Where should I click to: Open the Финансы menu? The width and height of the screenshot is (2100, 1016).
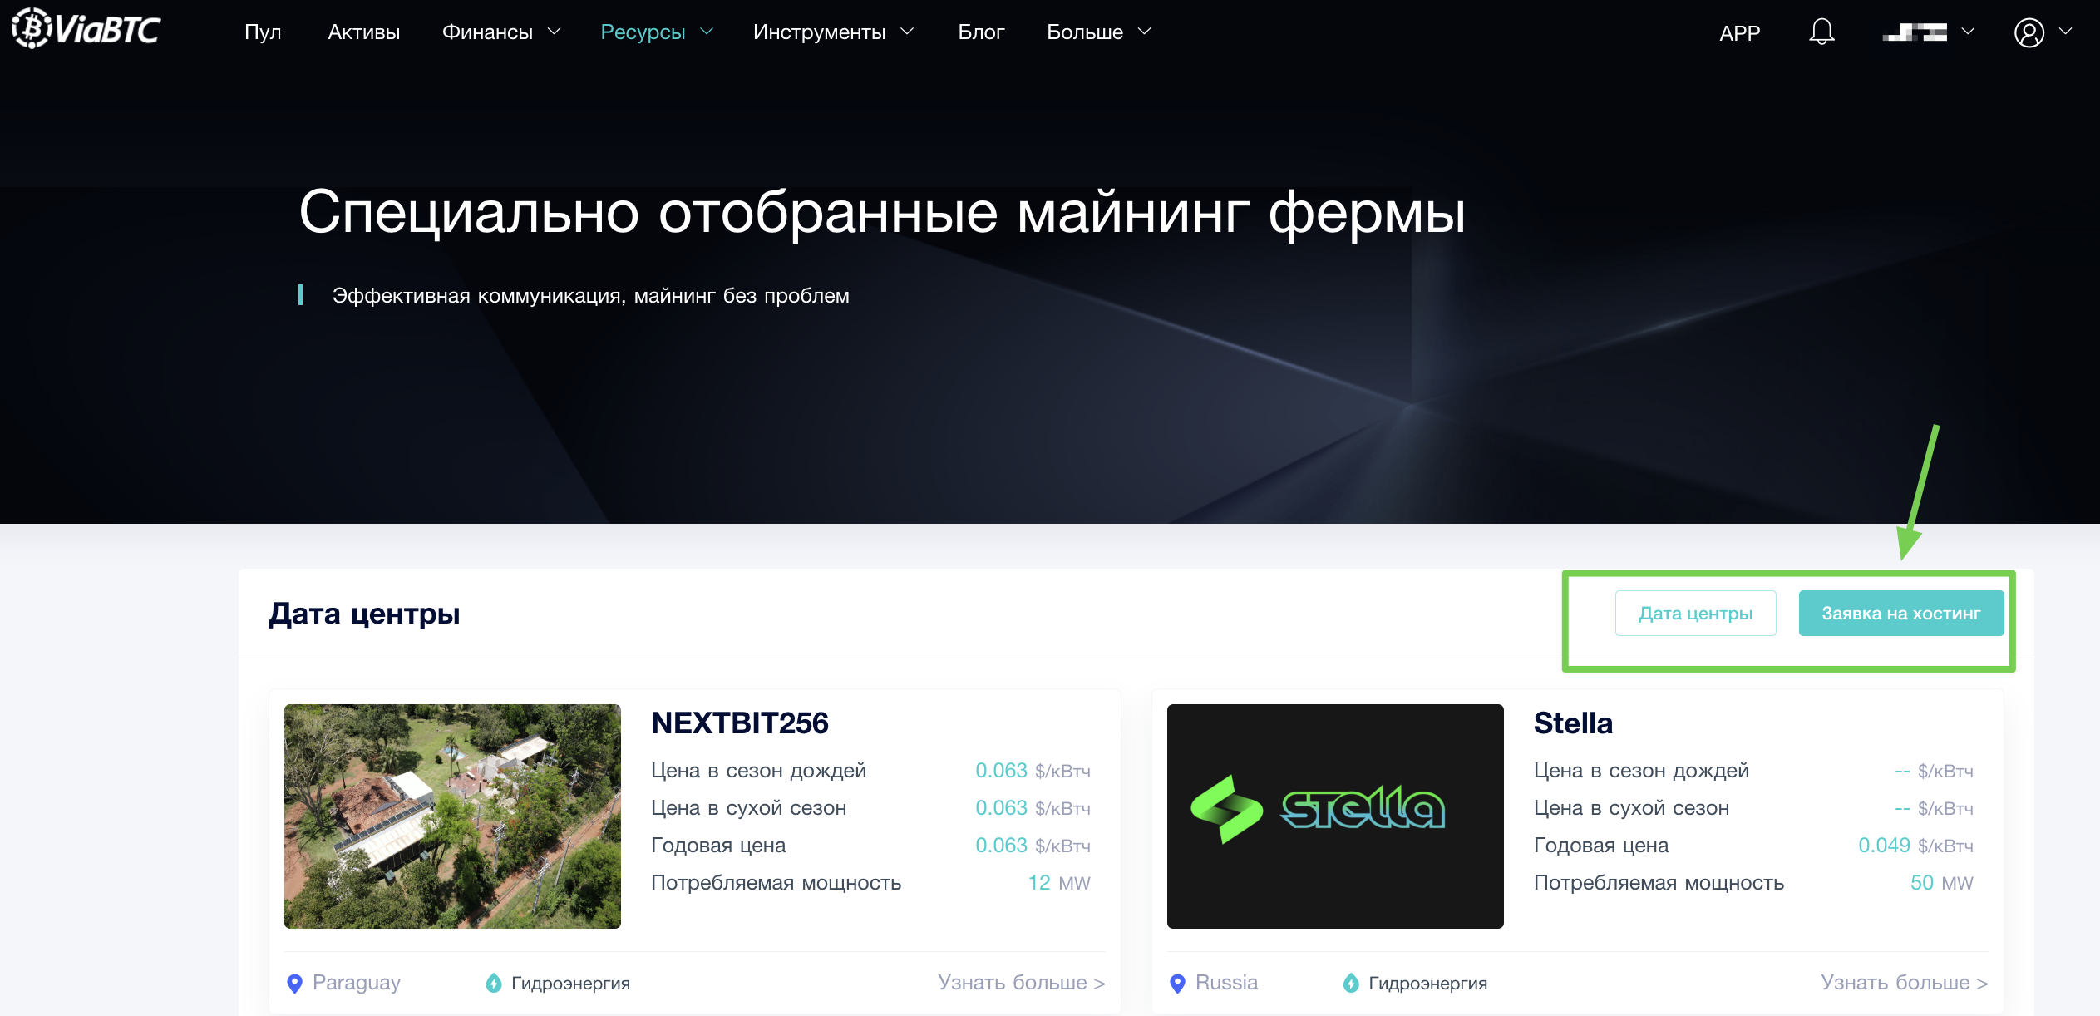pyautogui.click(x=487, y=32)
